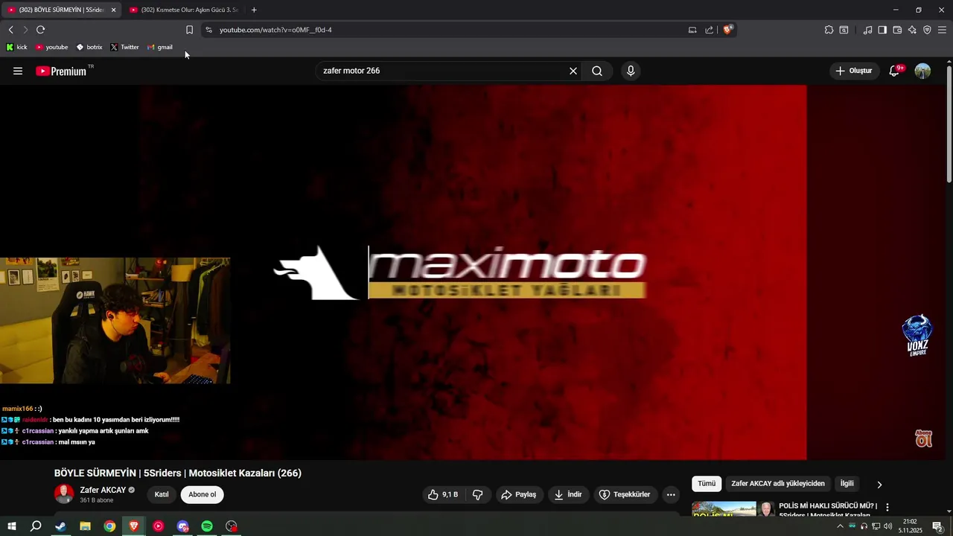Click the Katıl join button
The image size is (953, 536).
click(162, 494)
